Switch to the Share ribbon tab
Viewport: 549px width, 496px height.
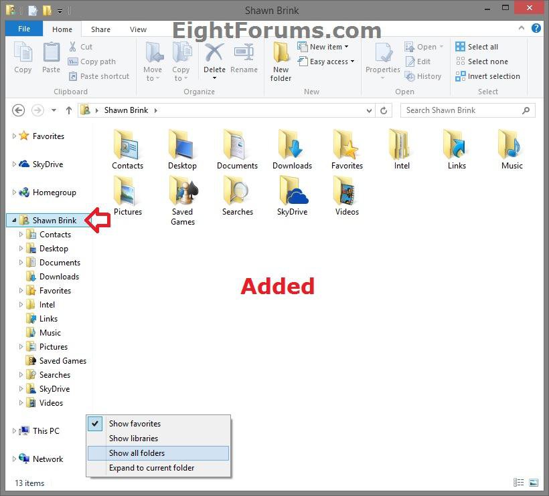click(x=100, y=29)
